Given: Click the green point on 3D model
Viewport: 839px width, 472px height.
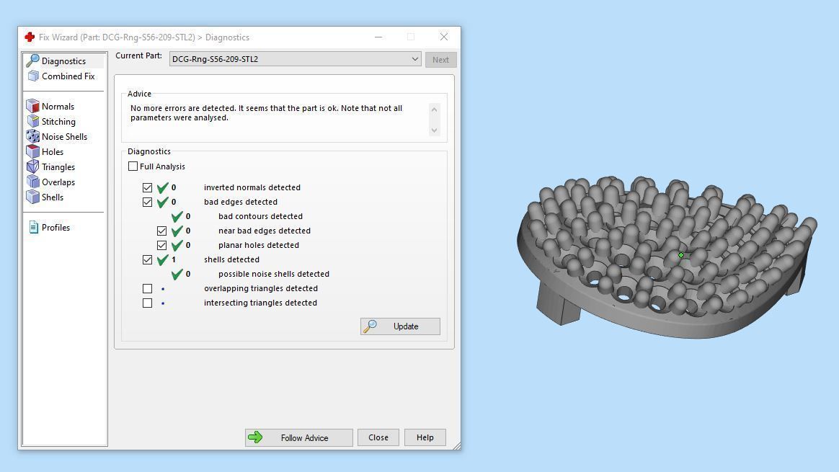Looking at the screenshot, I should point(681,255).
